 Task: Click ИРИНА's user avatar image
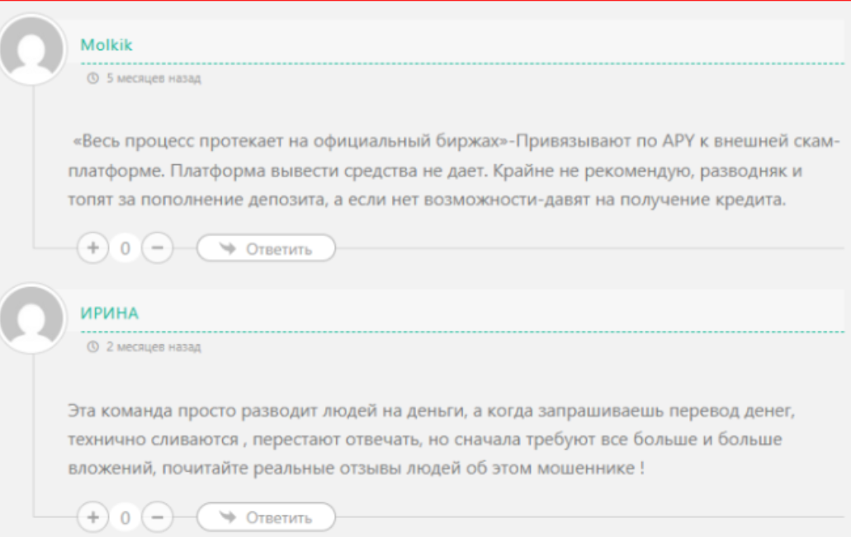32,318
